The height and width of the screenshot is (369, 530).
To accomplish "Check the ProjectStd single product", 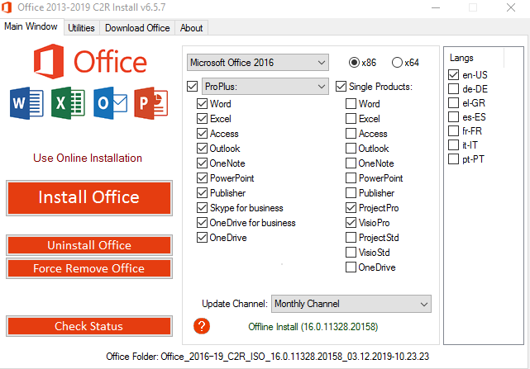I will click(x=351, y=238).
